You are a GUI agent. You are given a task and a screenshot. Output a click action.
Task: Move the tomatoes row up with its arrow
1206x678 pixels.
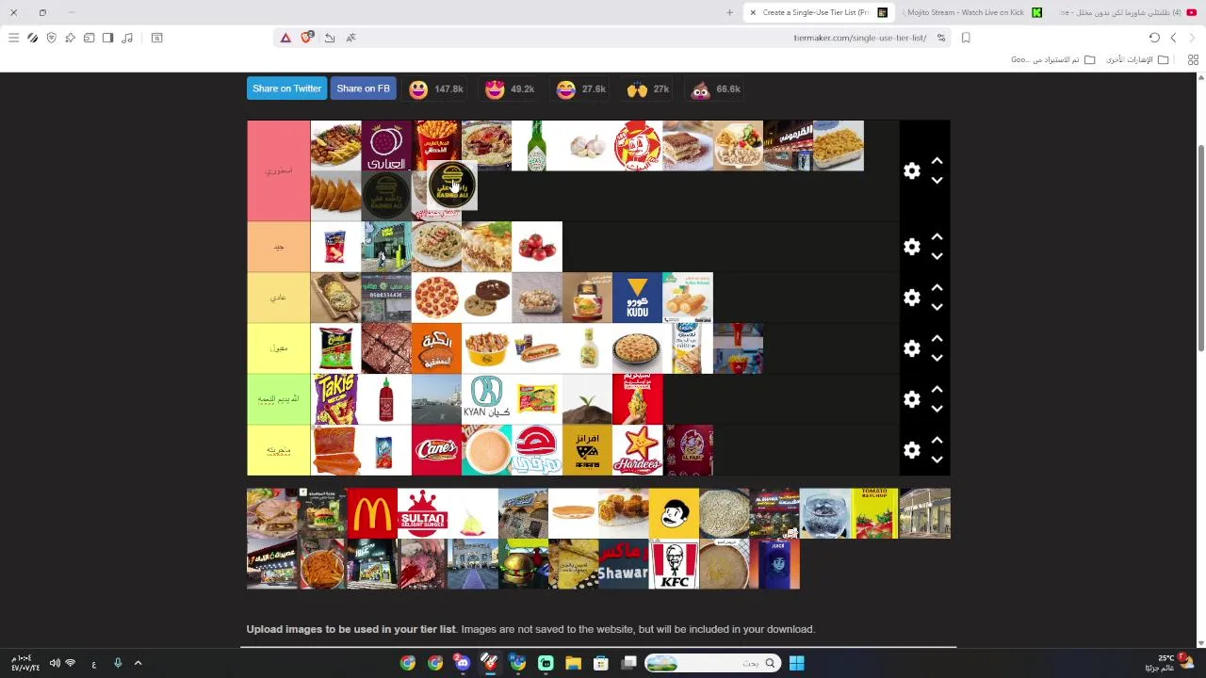tap(937, 237)
